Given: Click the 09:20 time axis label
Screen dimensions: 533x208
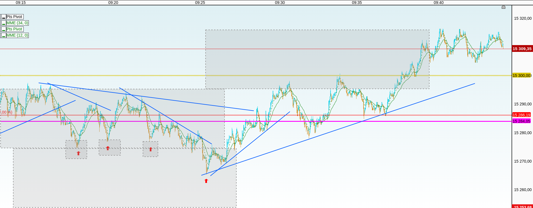Looking at the screenshot, I should (113, 3).
